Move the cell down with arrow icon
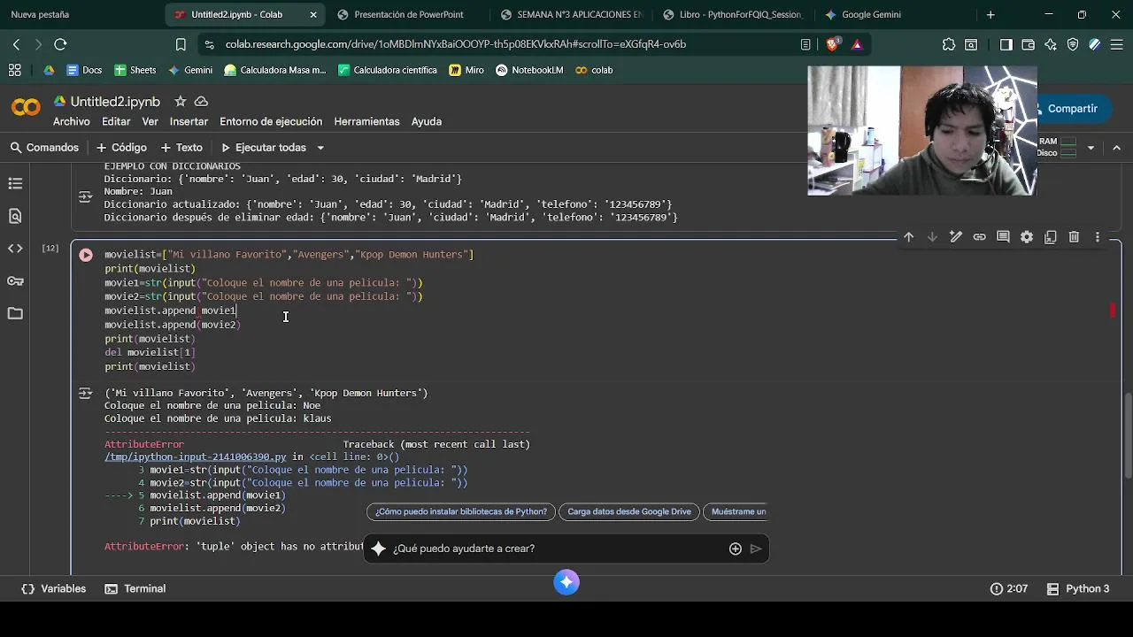1133x637 pixels. point(932,237)
